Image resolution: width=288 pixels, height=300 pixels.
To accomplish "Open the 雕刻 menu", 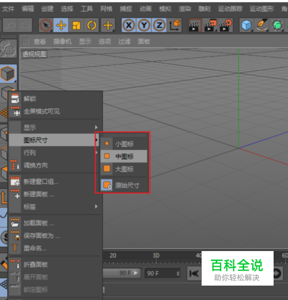I will [204, 9].
